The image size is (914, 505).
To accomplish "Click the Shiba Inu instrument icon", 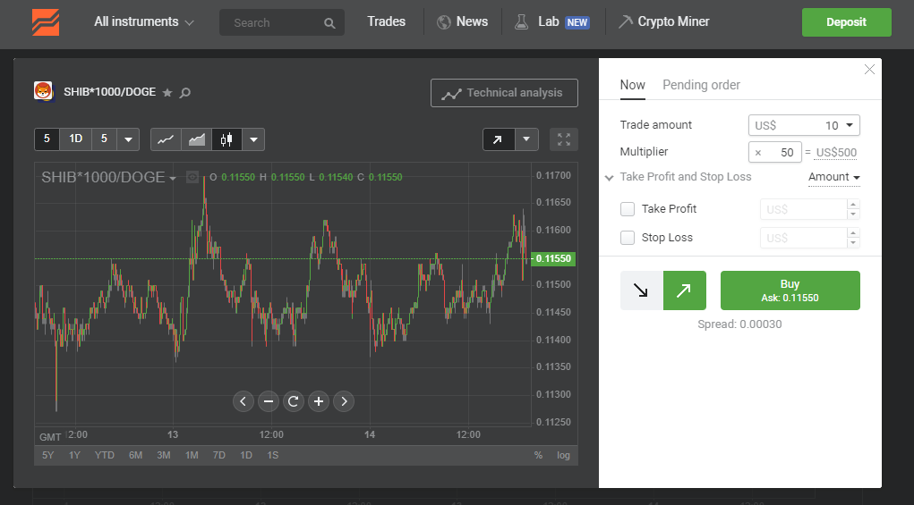I will click(x=44, y=91).
